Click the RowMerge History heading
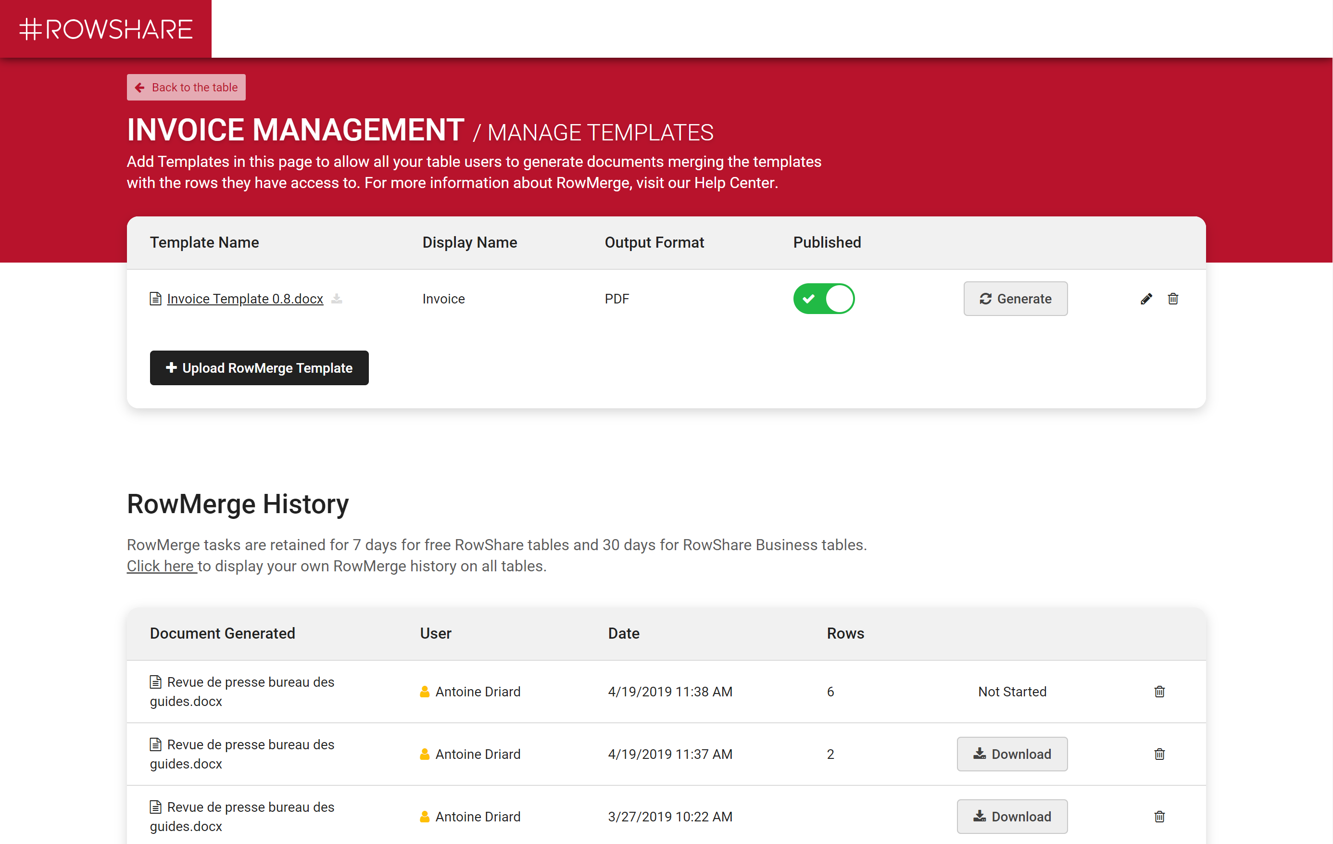The width and height of the screenshot is (1333, 844). click(x=238, y=504)
